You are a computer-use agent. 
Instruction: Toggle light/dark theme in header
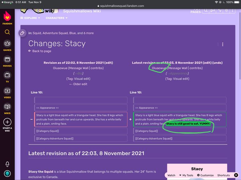[226, 10]
